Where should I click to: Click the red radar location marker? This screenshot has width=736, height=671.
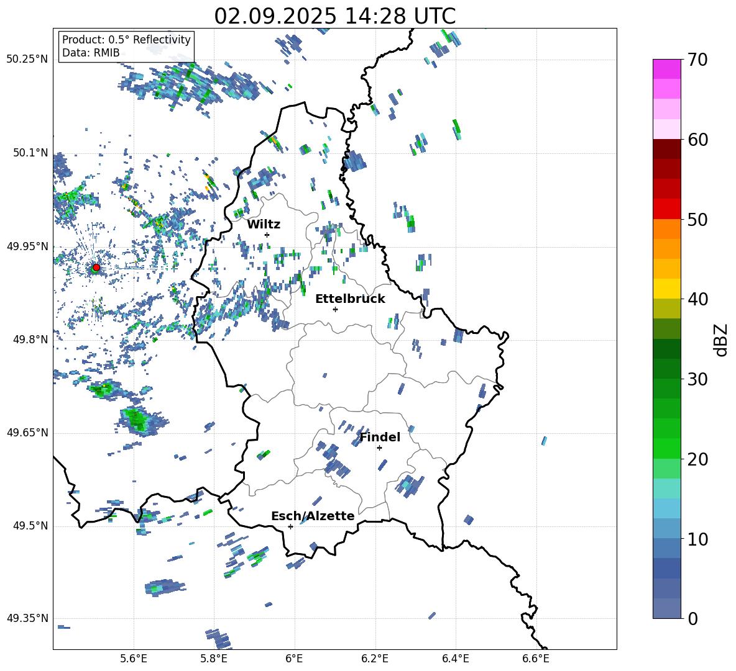tap(96, 268)
